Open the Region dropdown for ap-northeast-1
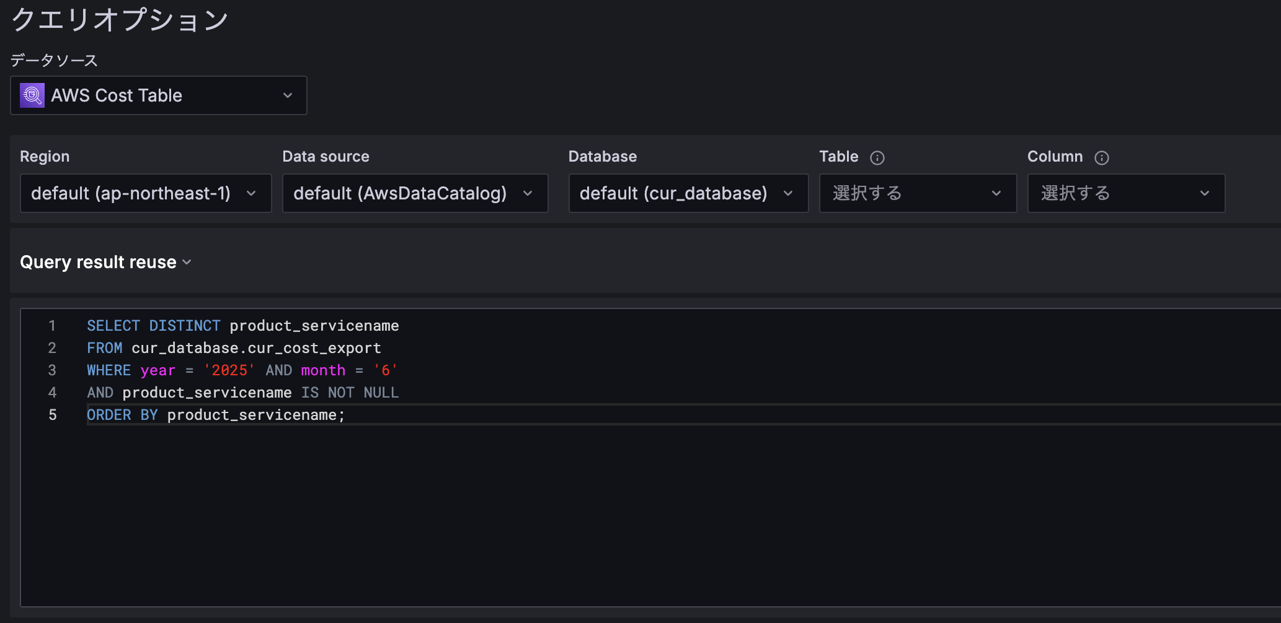 click(146, 193)
